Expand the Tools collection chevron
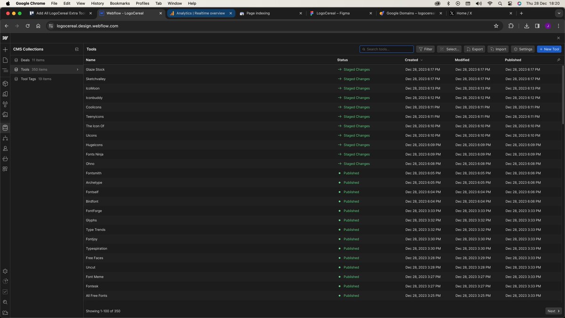This screenshot has height=318, width=565. (78, 69)
